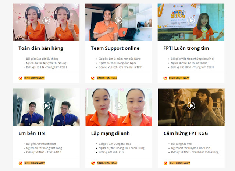Screen dimensions: 235x171
Task: Play the Em bên TIN video
Action: coord(46,106)
